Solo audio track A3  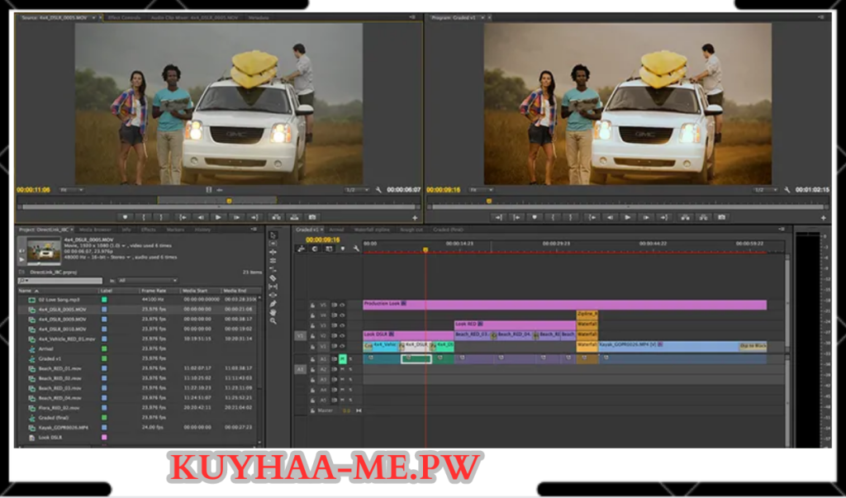click(x=350, y=380)
